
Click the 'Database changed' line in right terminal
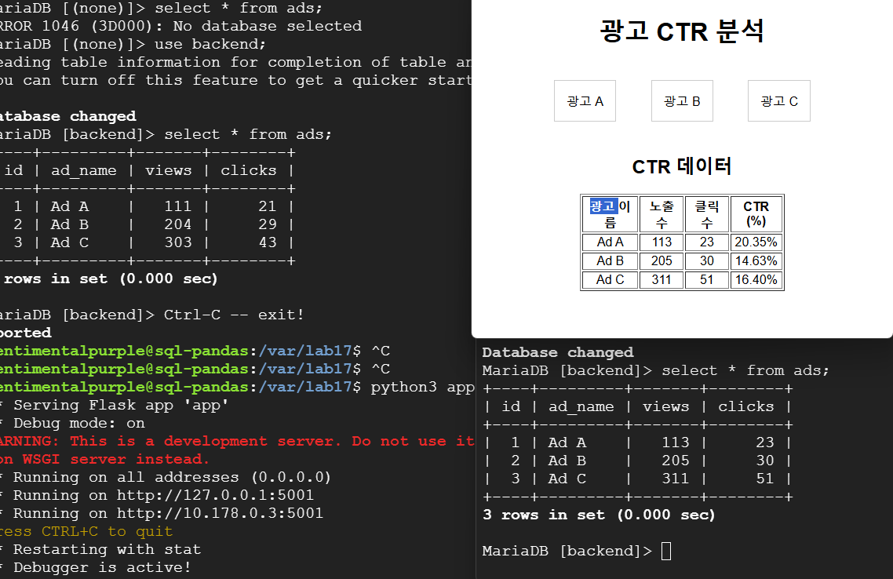pyautogui.click(x=558, y=352)
